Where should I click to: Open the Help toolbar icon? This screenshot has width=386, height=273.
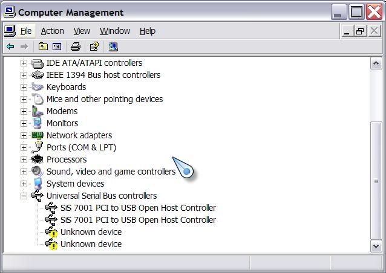click(x=94, y=47)
